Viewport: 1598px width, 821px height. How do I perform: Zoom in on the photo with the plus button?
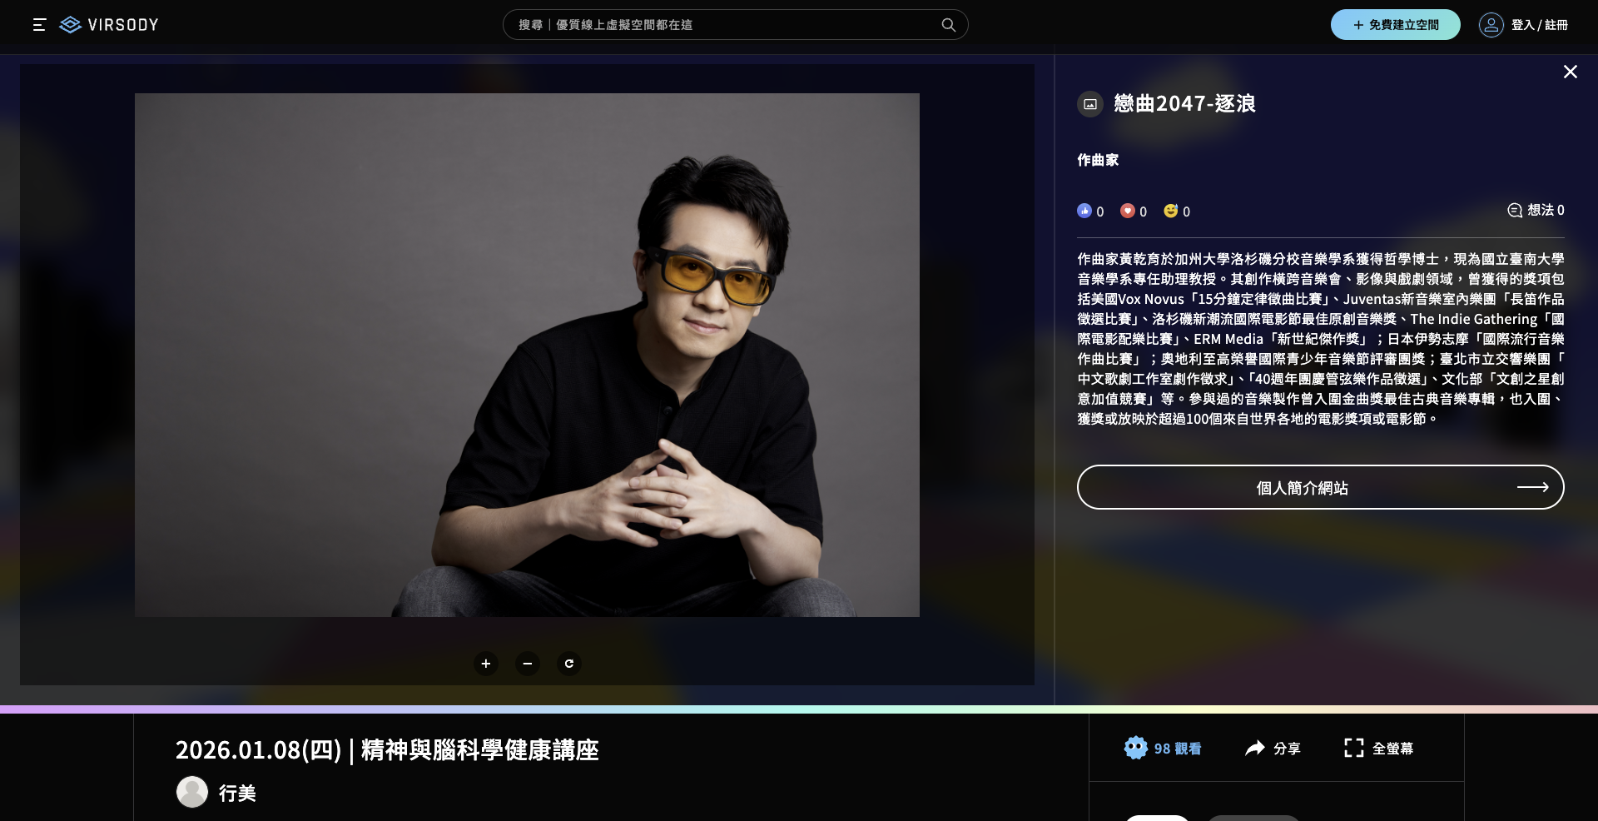(x=486, y=664)
